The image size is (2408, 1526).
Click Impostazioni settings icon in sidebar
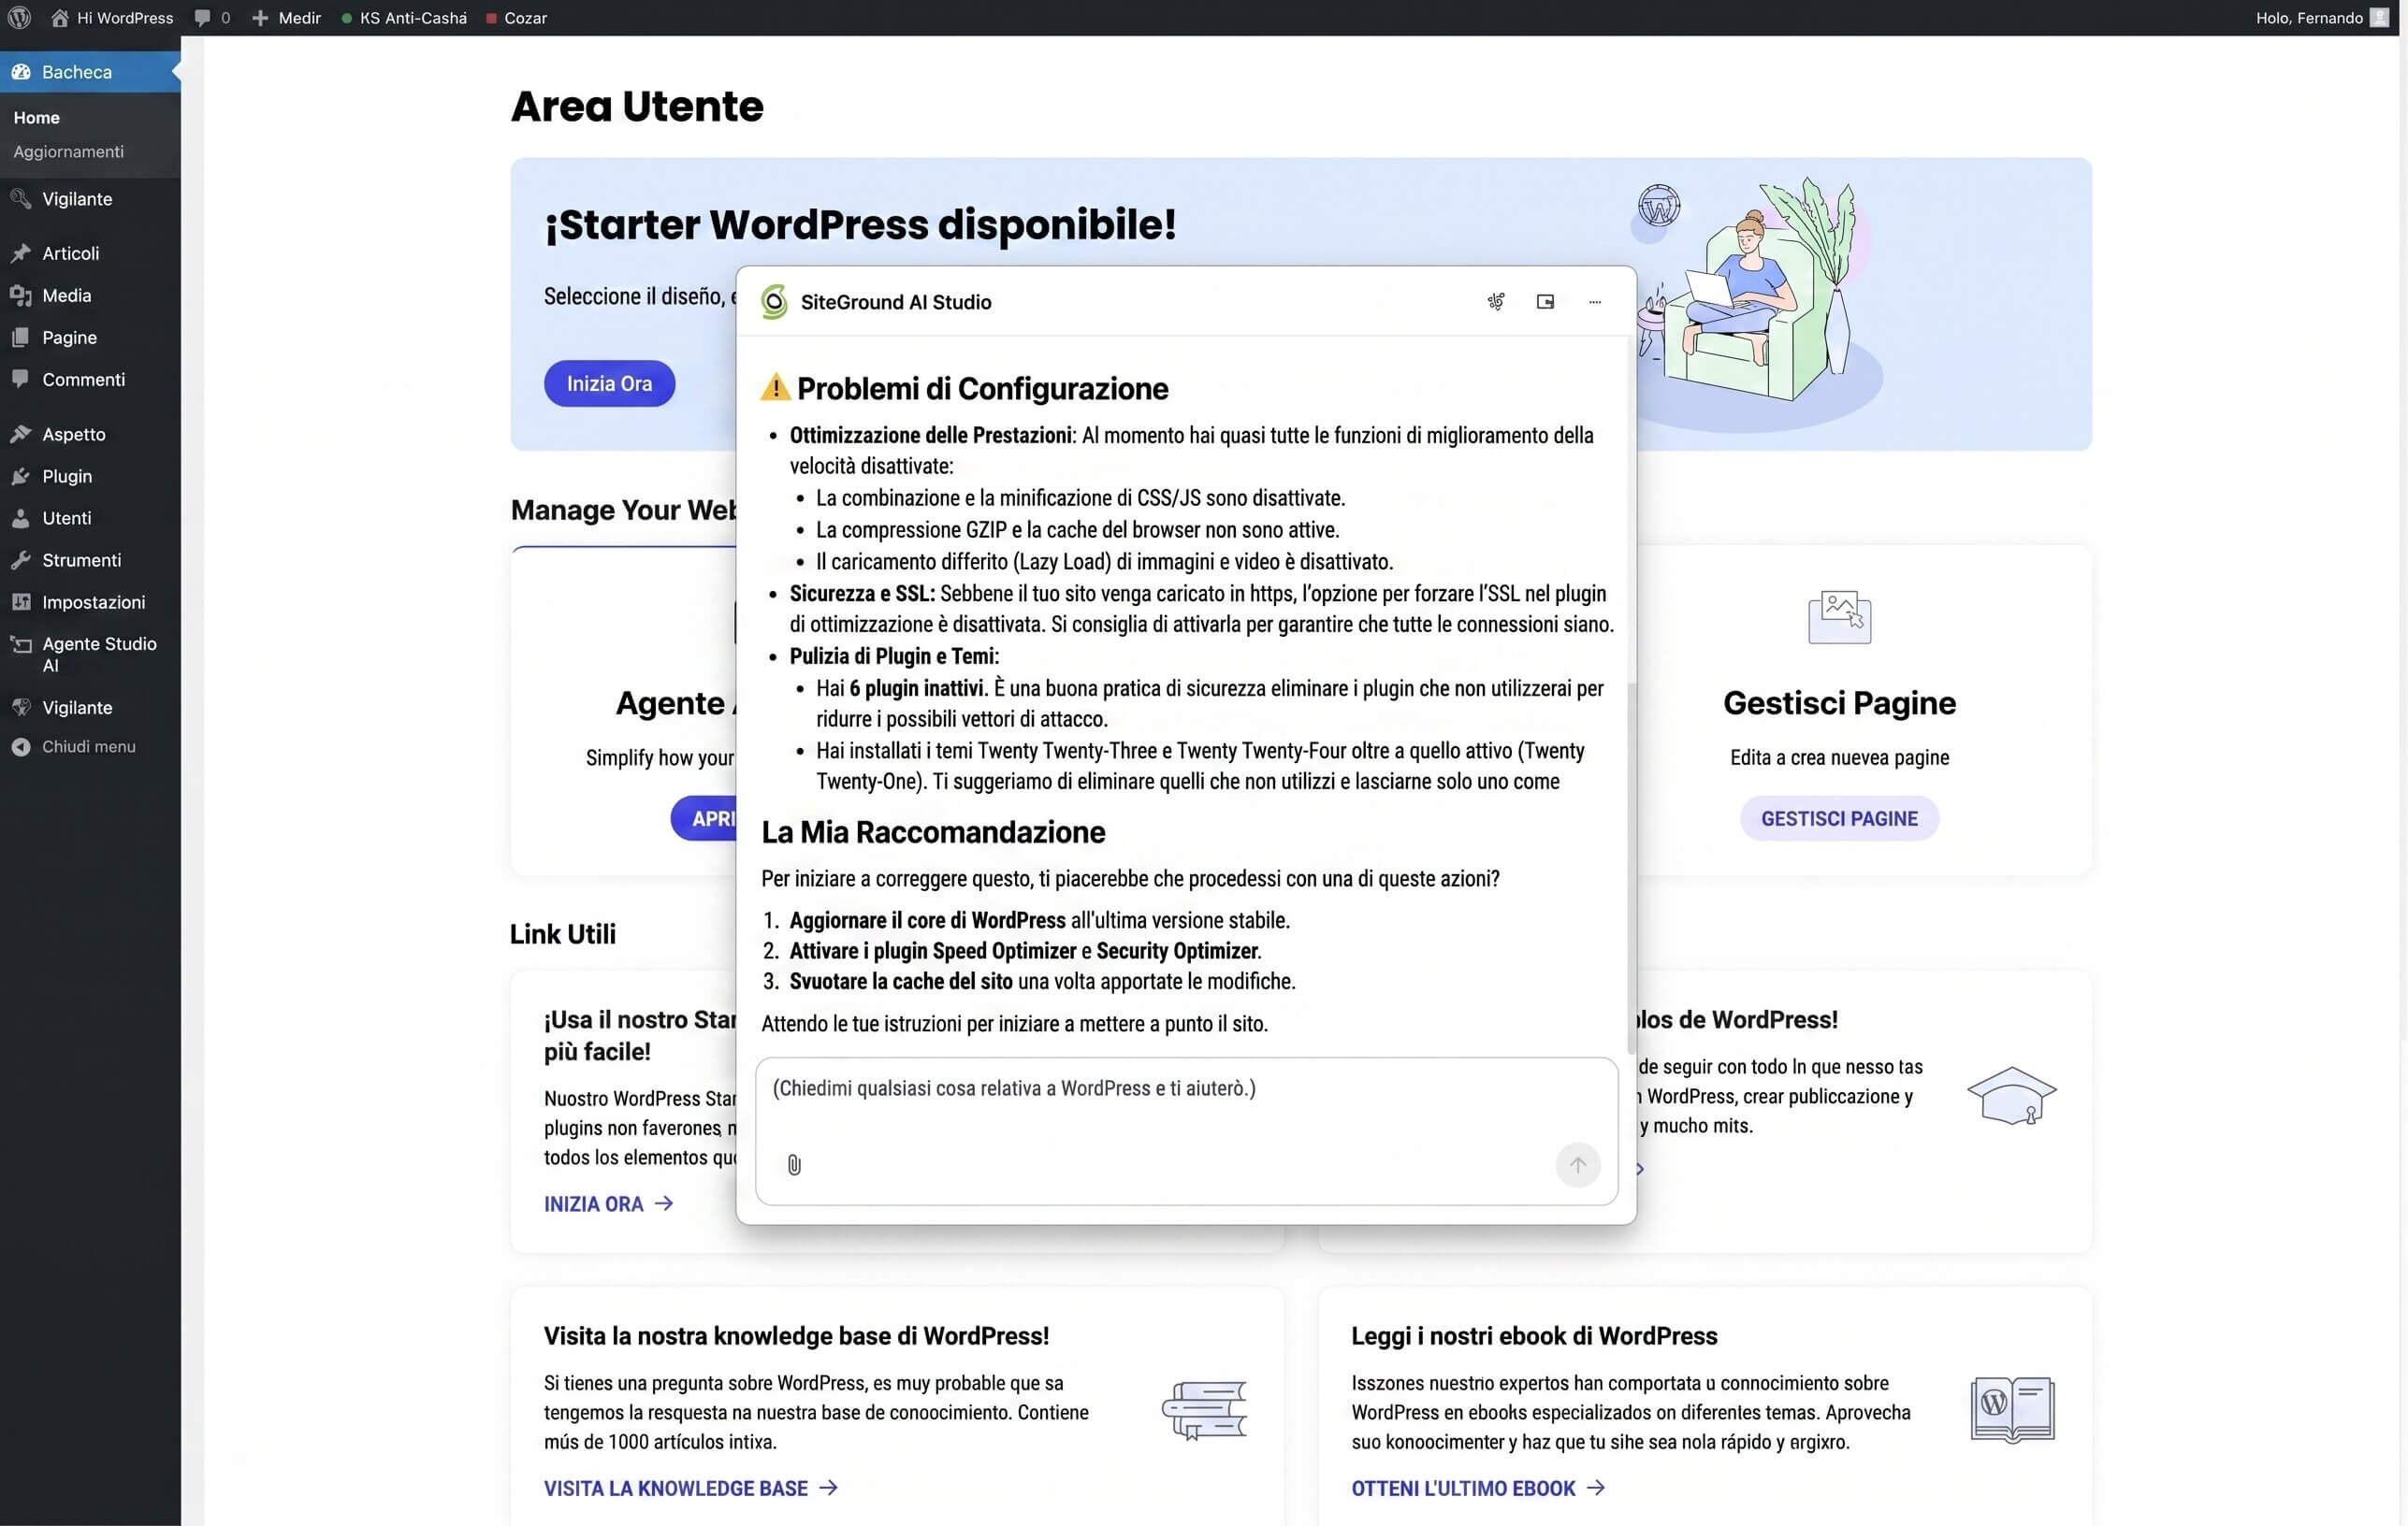[x=21, y=602]
